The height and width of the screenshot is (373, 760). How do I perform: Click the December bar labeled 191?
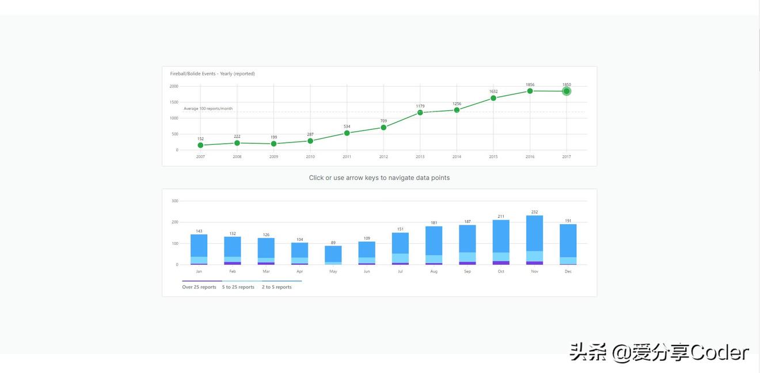[568, 243]
